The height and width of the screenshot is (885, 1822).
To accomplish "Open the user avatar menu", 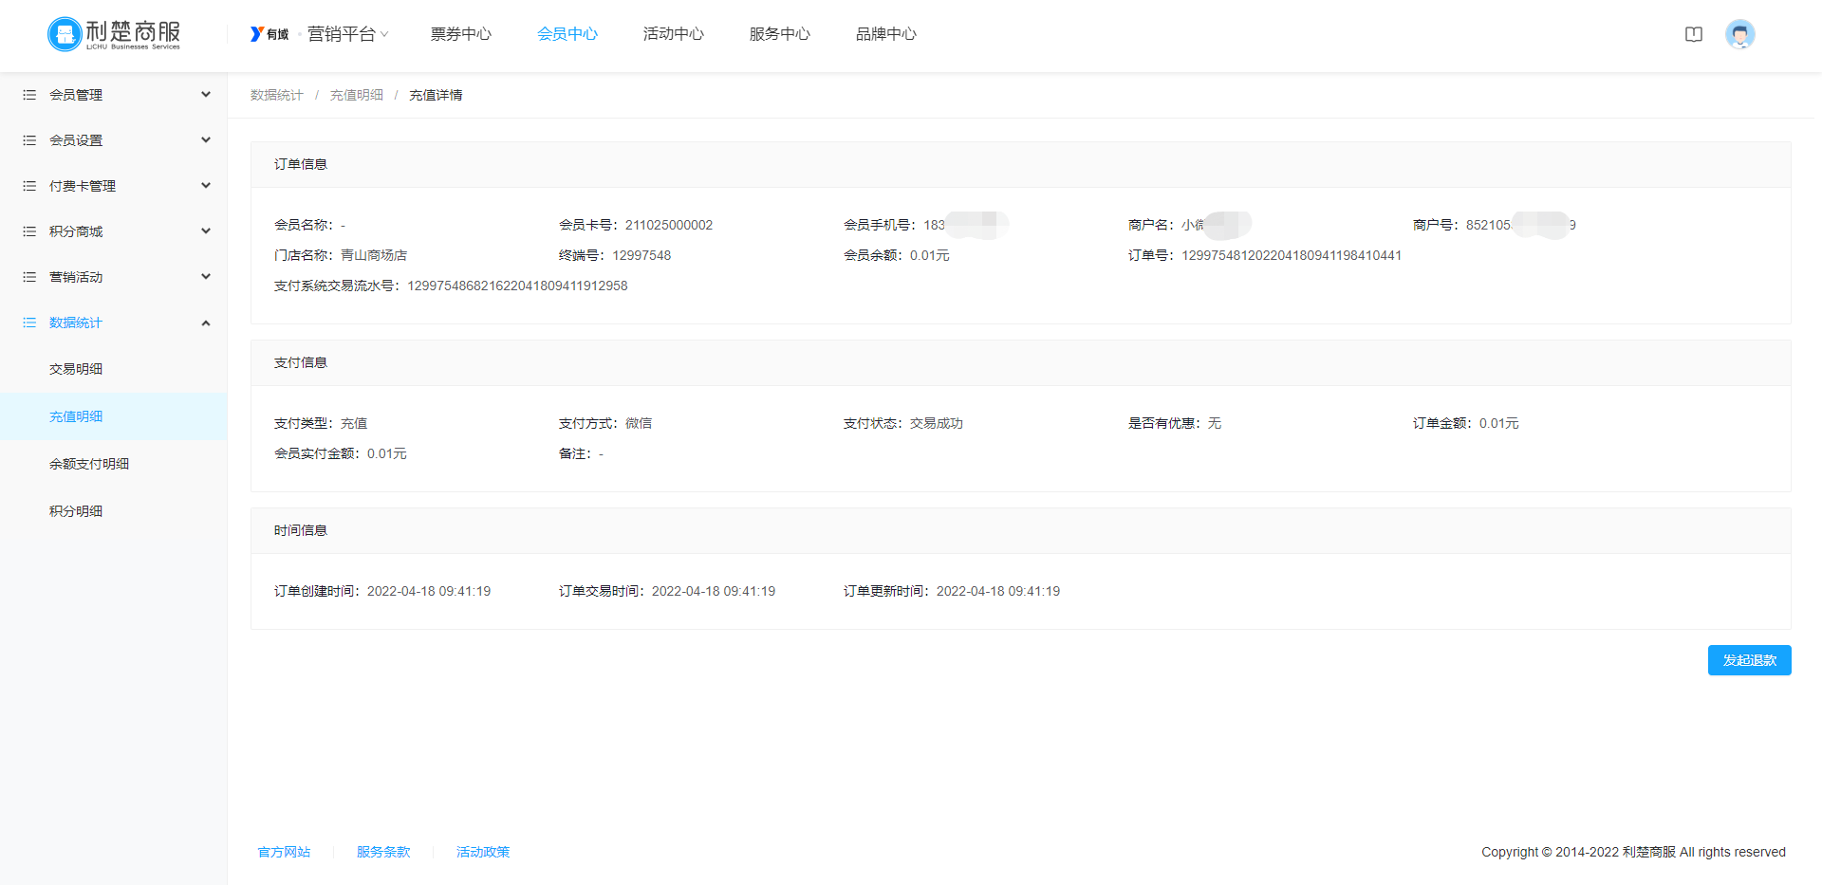I will tap(1740, 34).
